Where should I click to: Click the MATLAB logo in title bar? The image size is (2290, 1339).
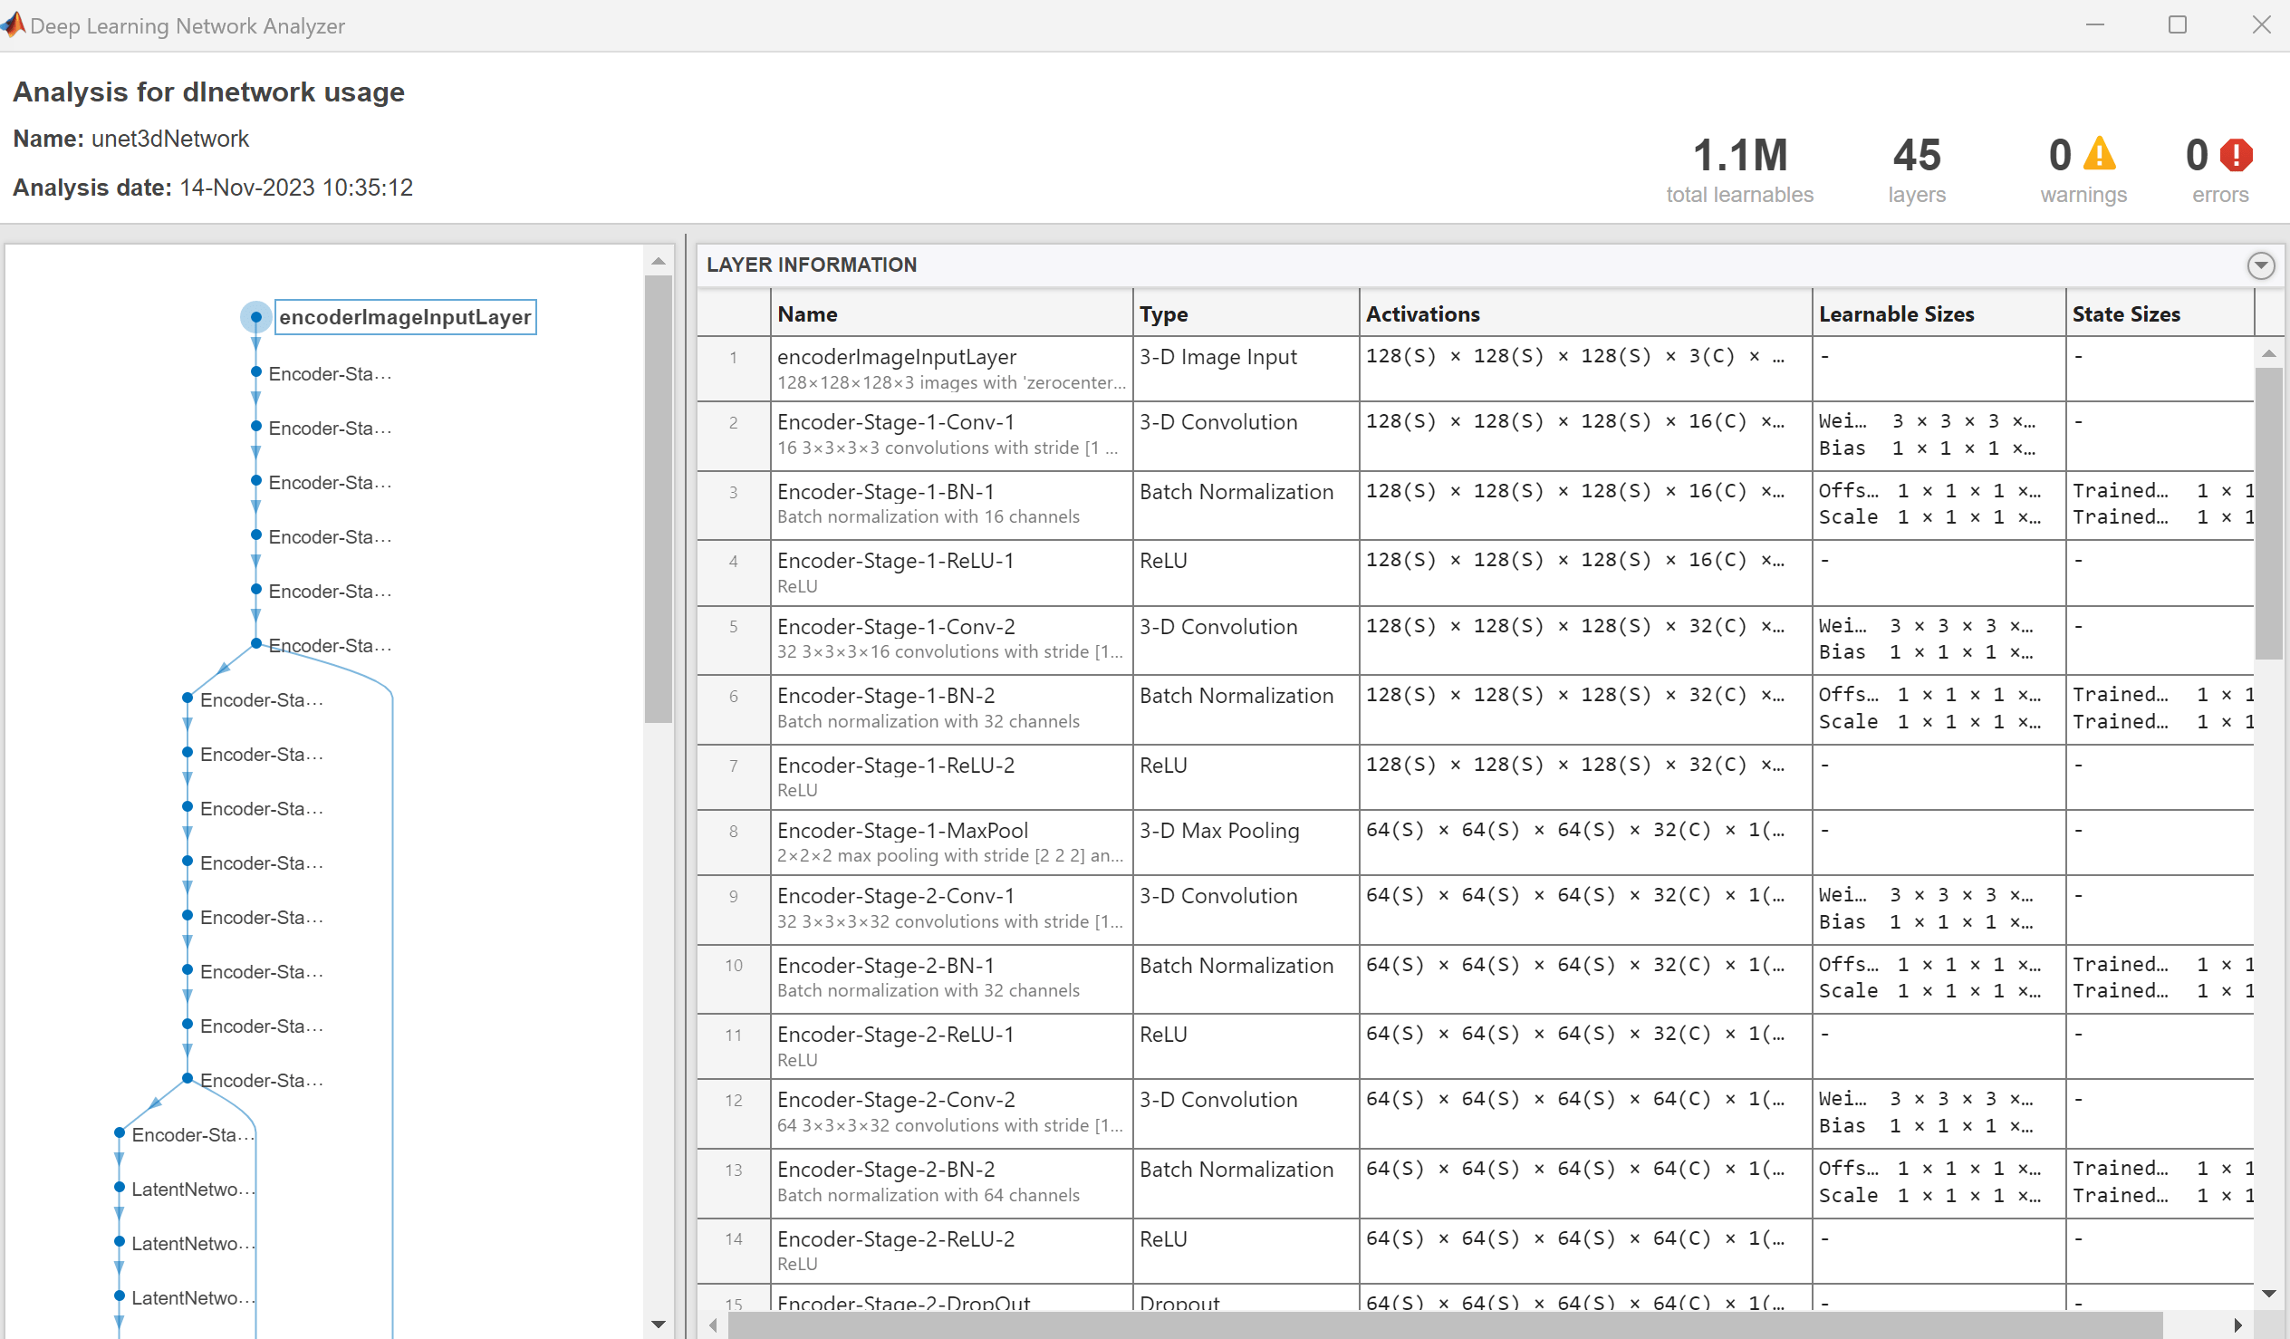click(13, 24)
